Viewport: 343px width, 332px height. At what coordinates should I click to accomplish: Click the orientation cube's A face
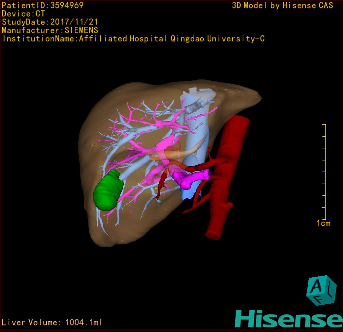[317, 286]
